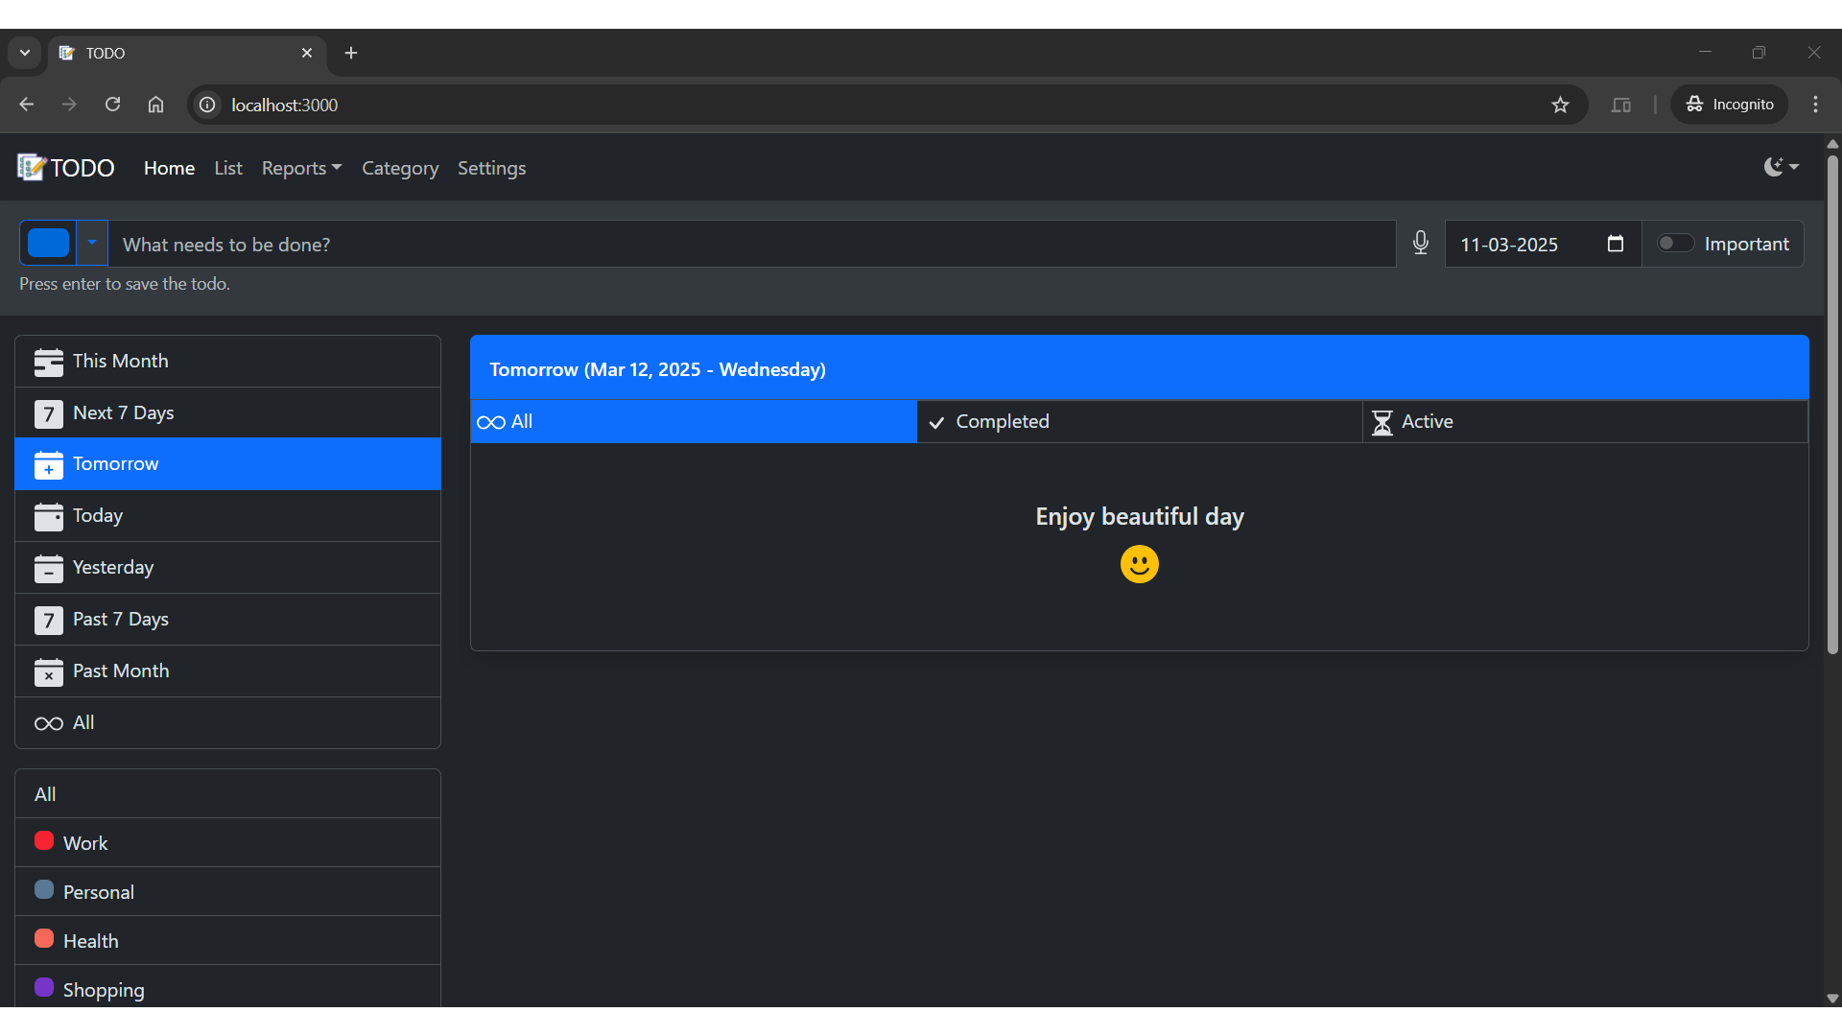1842x1036 pixels.
Task: Click the infinity All filter in sidebar
Action: (227, 723)
